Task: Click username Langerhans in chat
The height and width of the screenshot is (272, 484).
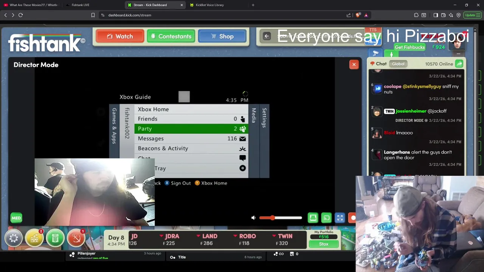Action: click(x=397, y=152)
